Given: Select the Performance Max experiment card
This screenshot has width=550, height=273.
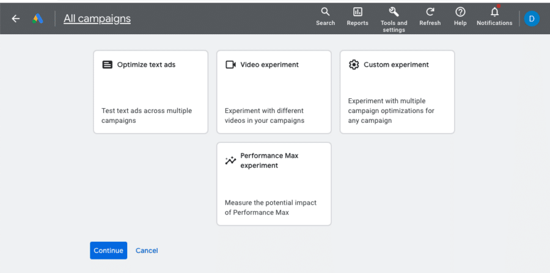Looking at the screenshot, I should 274,184.
